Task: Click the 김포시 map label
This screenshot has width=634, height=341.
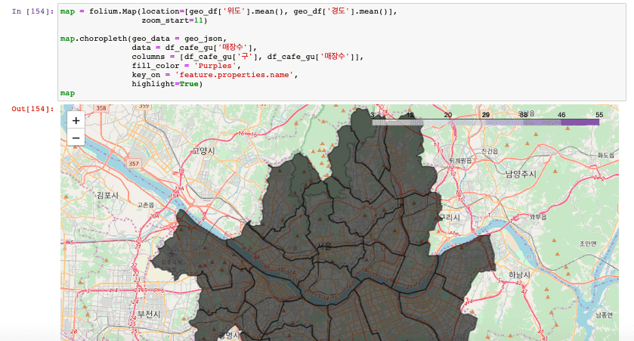Action: [107, 195]
